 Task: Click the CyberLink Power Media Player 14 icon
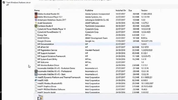coord(36,29)
